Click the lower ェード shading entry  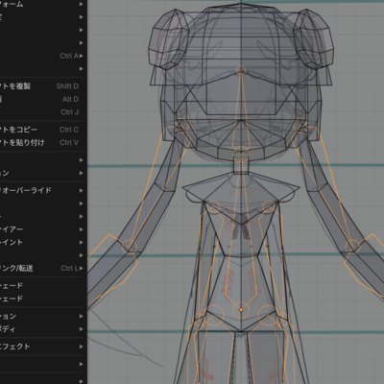pyautogui.click(x=41, y=299)
